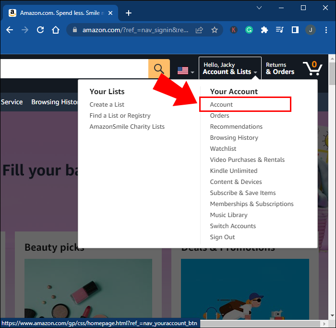Open the Chrome three-dot menu
This screenshot has width=336, height=328.
326,30
